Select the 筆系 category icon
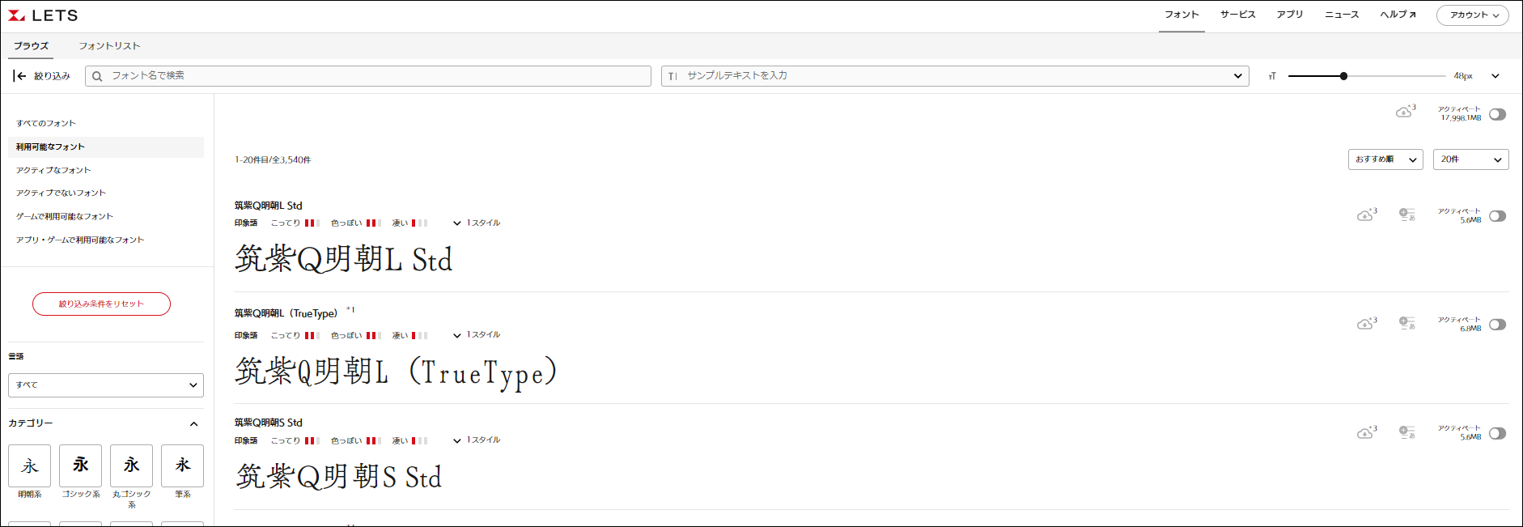1523x527 pixels. click(x=183, y=465)
